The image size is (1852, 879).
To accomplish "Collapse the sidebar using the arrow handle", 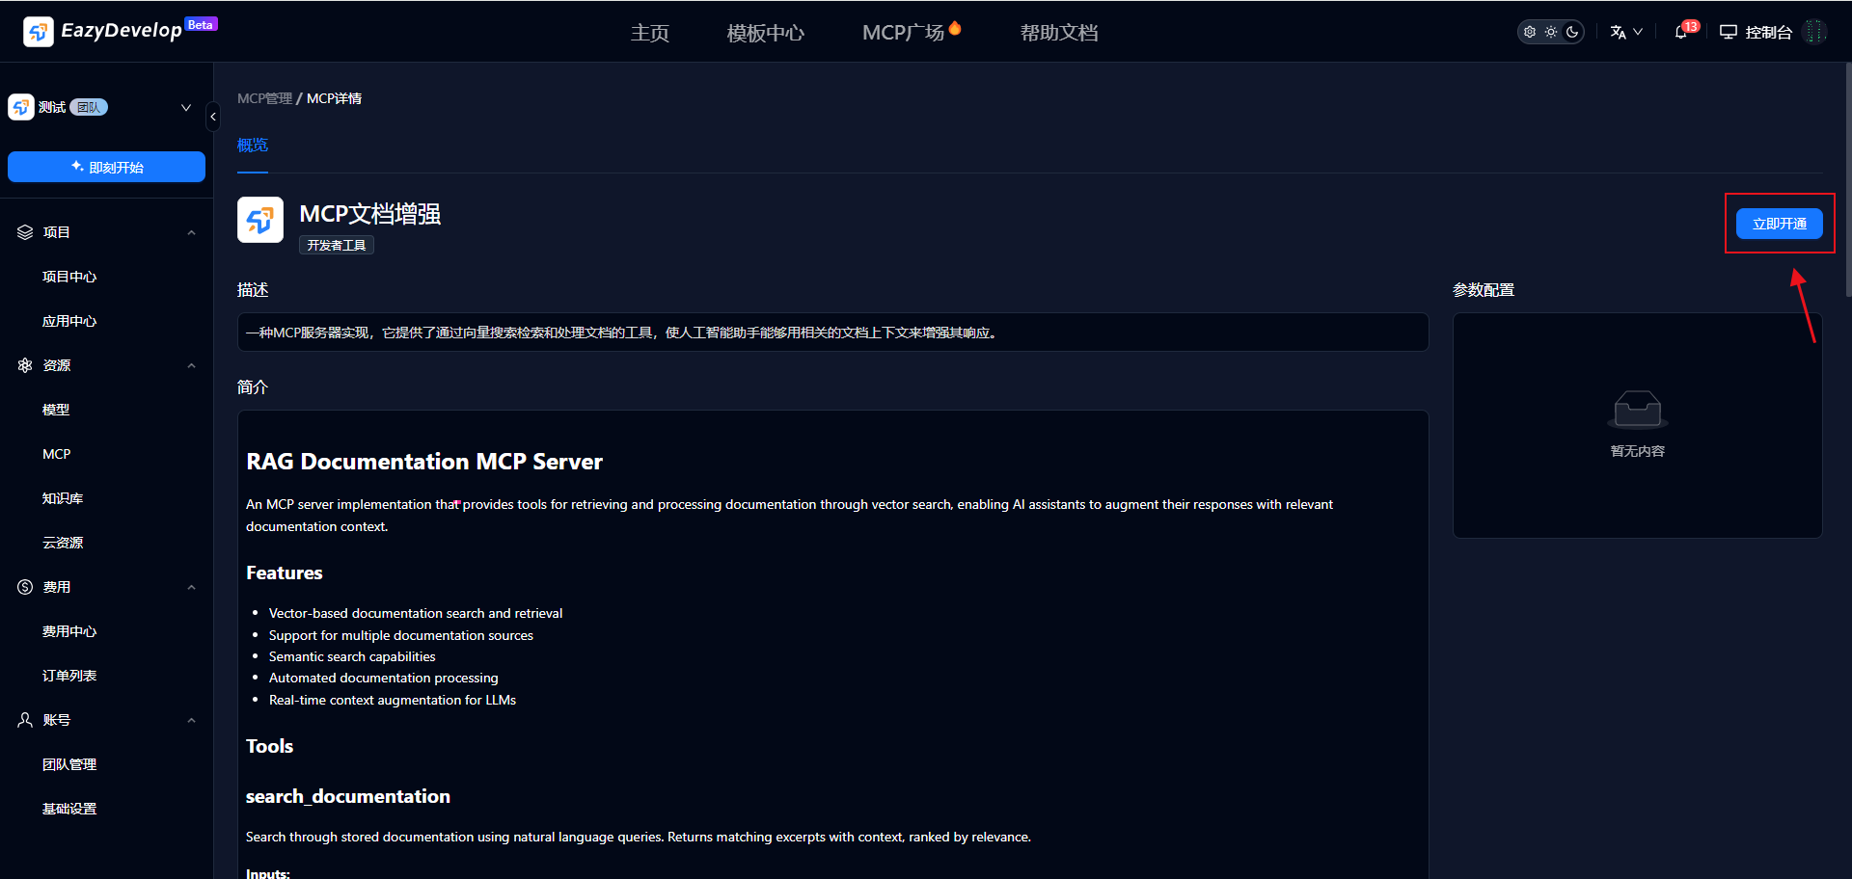I will 213,117.
